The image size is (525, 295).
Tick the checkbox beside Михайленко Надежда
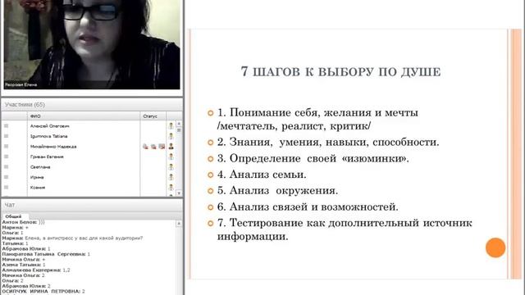[x=6, y=146]
